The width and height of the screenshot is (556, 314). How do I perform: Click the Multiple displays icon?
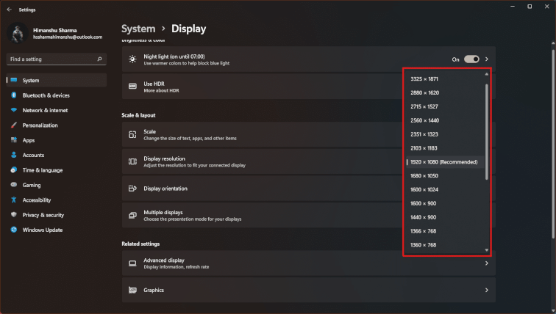tap(132, 216)
